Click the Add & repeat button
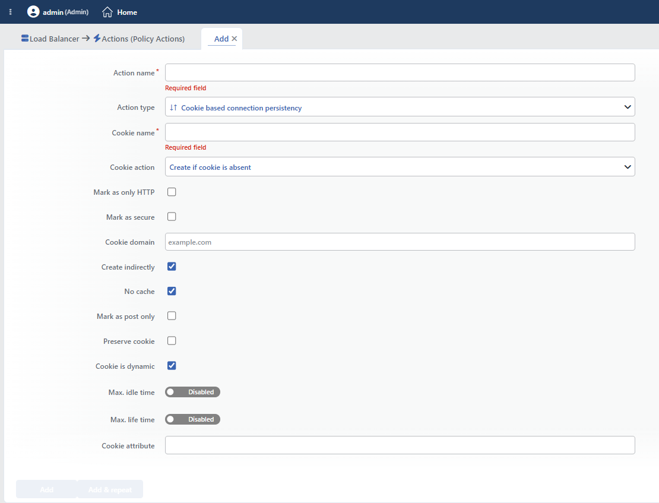The width and height of the screenshot is (659, 503). point(110,489)
